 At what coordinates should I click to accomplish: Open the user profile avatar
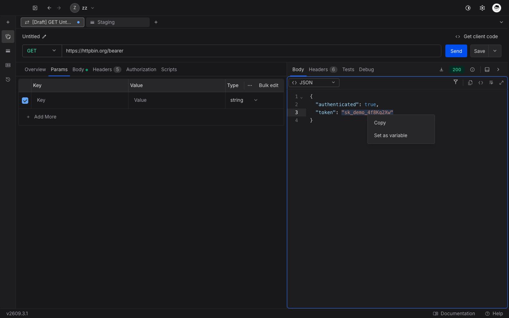point(497,8)
